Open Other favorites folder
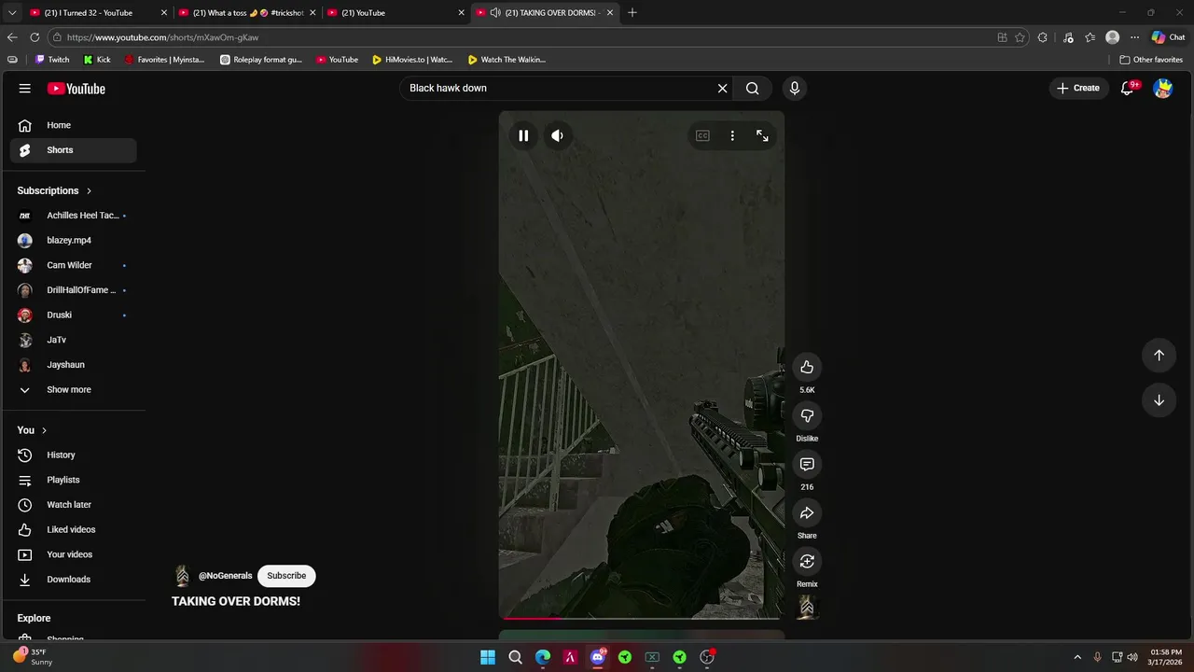This screenshot has height=672, width=1194. [1151, 60]
